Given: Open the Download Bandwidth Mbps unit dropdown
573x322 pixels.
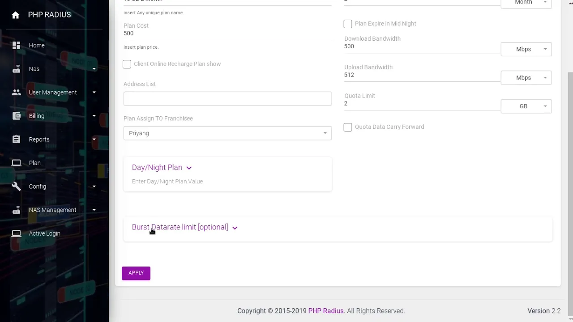Looking at the screenshot, I should (x=526, y=49).
